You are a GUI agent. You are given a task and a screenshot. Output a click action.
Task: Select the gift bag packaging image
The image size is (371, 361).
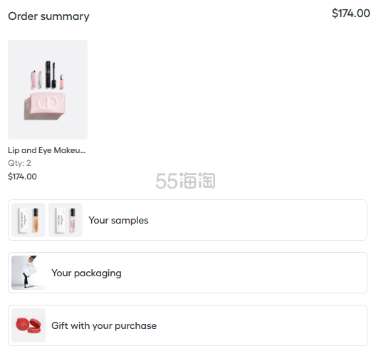[x=28, y=273]
